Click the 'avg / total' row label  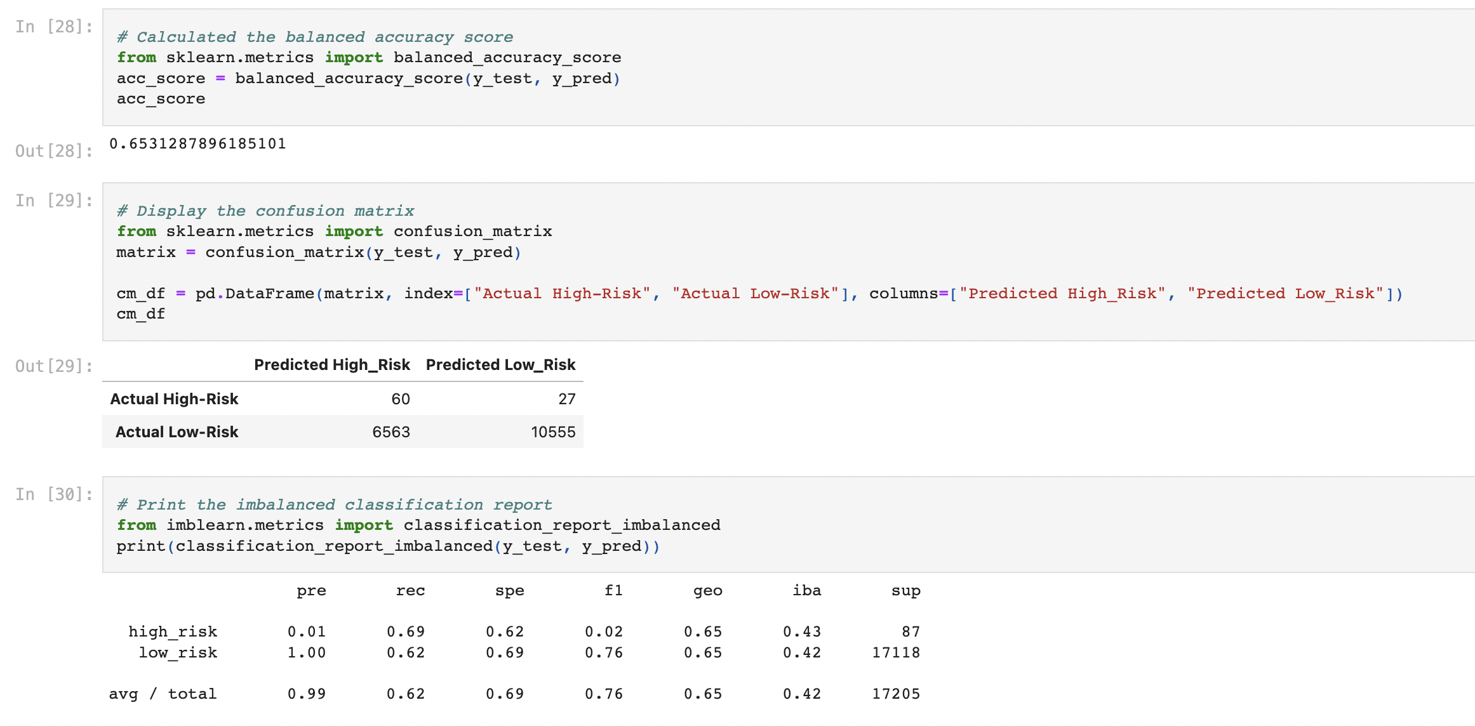point(163,694)
